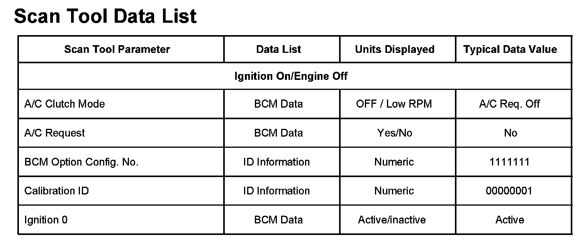Select the "No" typical data value
The image size is (587, 250).
click(510, 133)
